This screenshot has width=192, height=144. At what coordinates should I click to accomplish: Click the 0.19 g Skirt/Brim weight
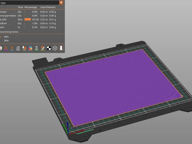pyautogui.click(x=52, y=23)
